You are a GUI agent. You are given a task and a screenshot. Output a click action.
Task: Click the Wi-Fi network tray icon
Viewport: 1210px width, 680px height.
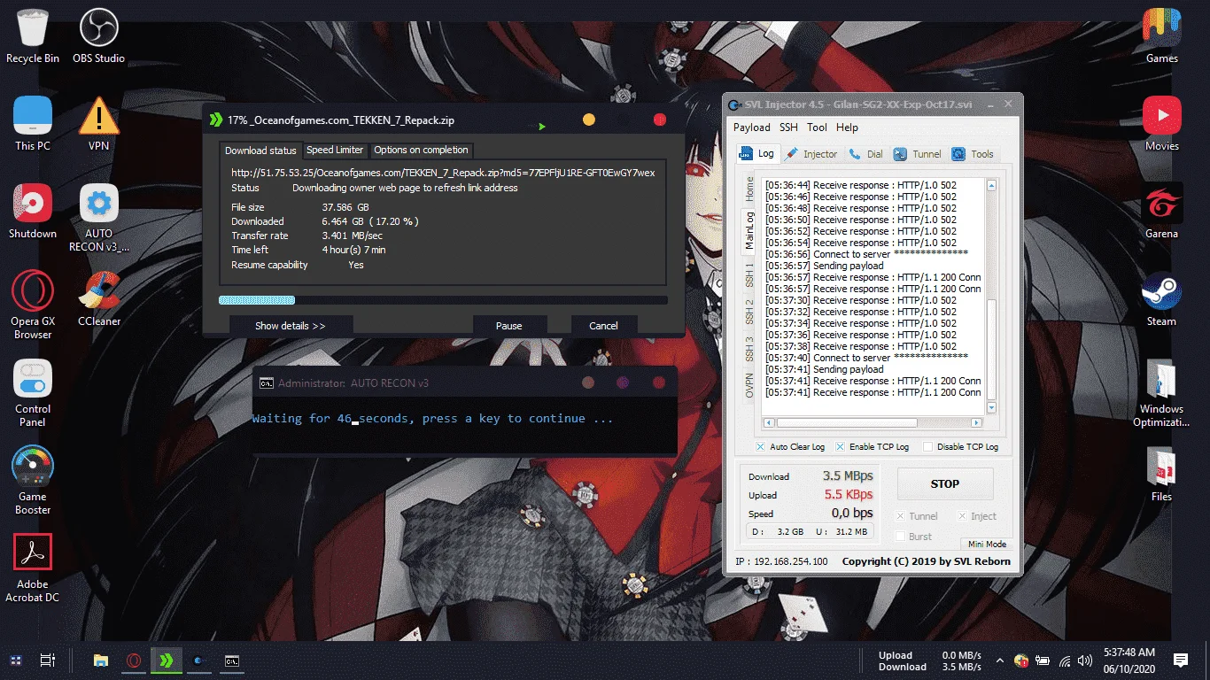coord(1064,661)
